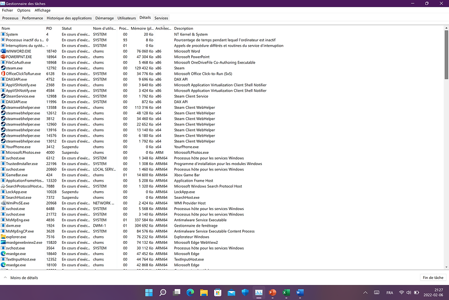Switch to Services tab
Image resolution: width=449 pixels, height=300 pixels.
tap(161, 18)
